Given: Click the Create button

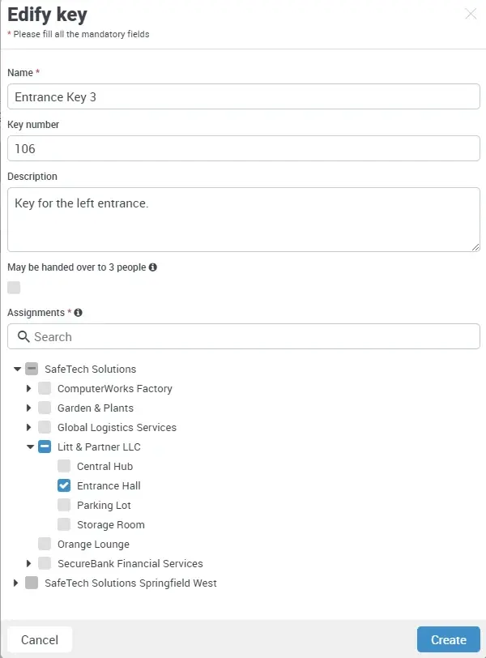Looking at the screenshot, I should (x=448, y=639).
